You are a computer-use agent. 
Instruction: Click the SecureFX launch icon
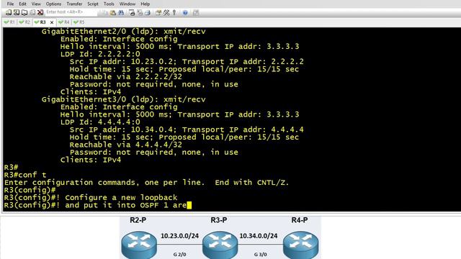[196, 13]
